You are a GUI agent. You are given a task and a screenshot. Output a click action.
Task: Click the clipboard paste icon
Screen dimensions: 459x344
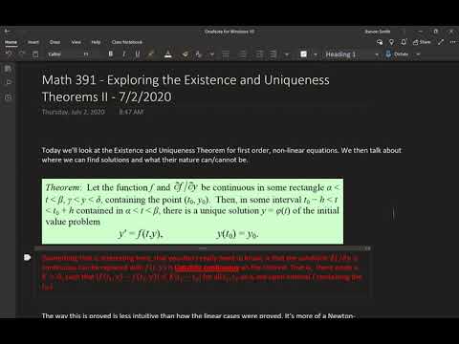pyautogui.click(x=35, y=54)
